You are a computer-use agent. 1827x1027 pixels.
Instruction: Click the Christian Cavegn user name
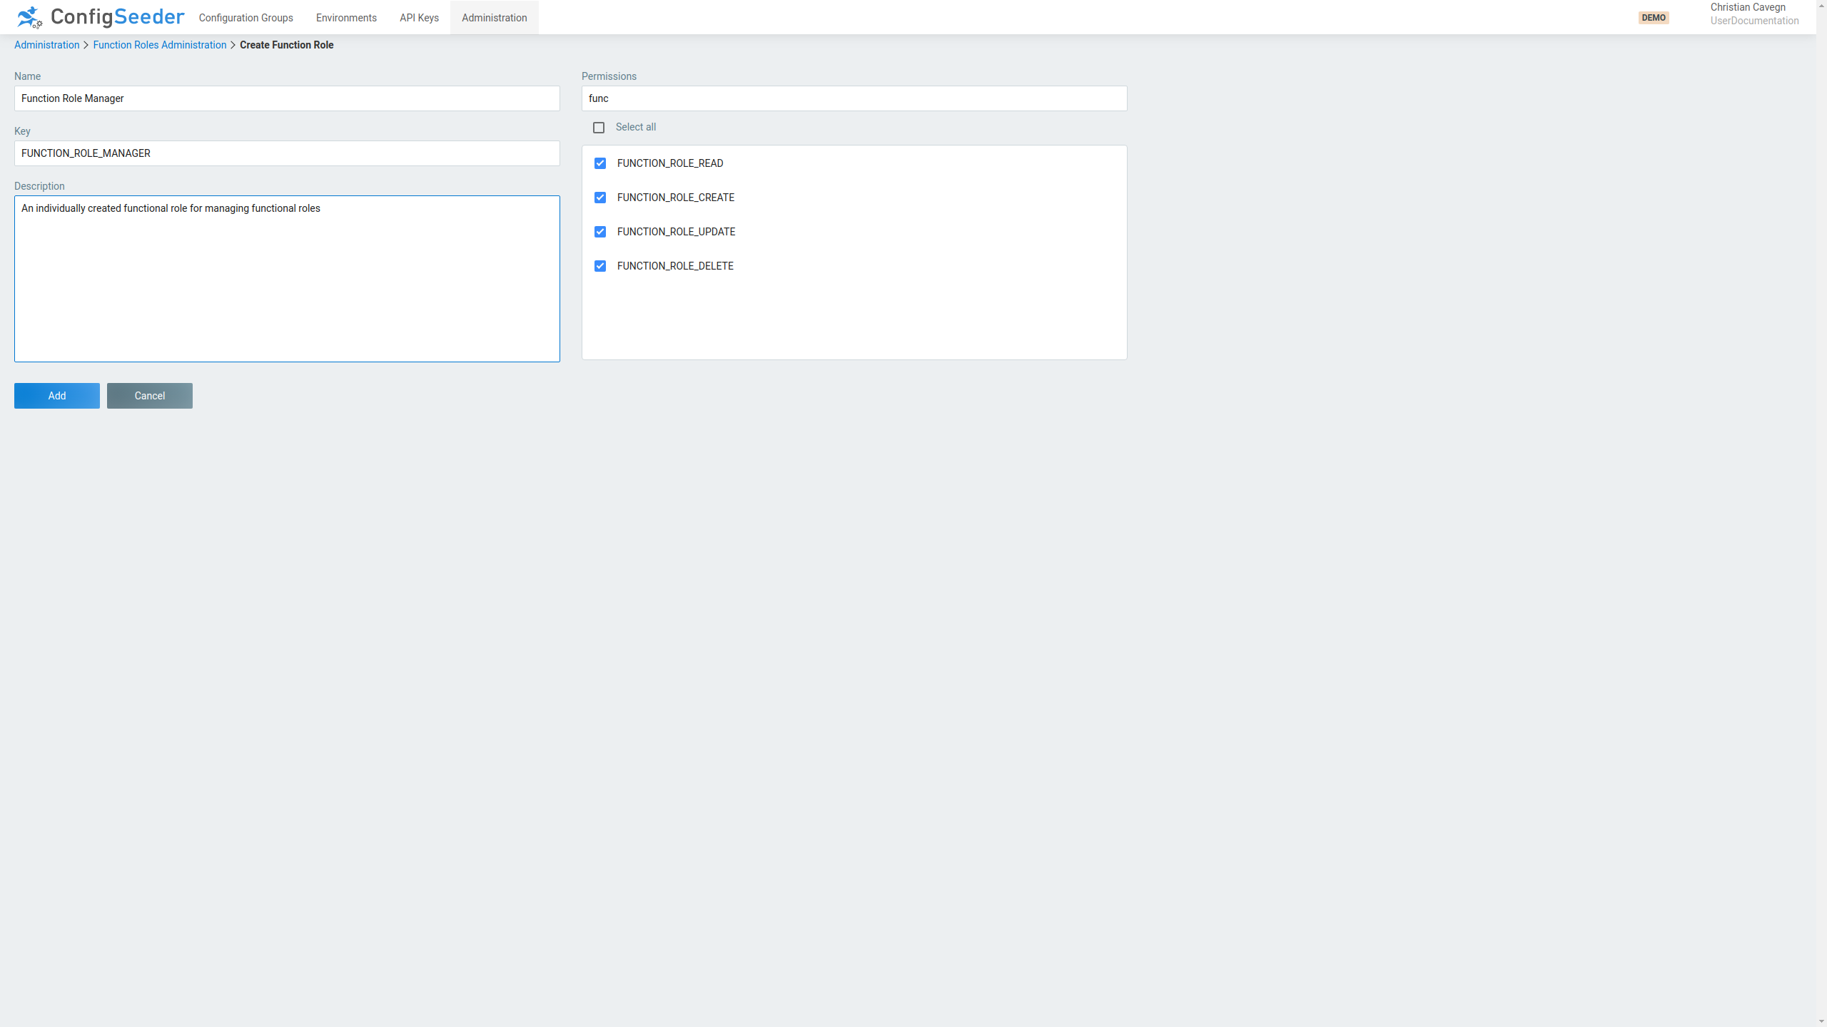tap(1748, 7)
